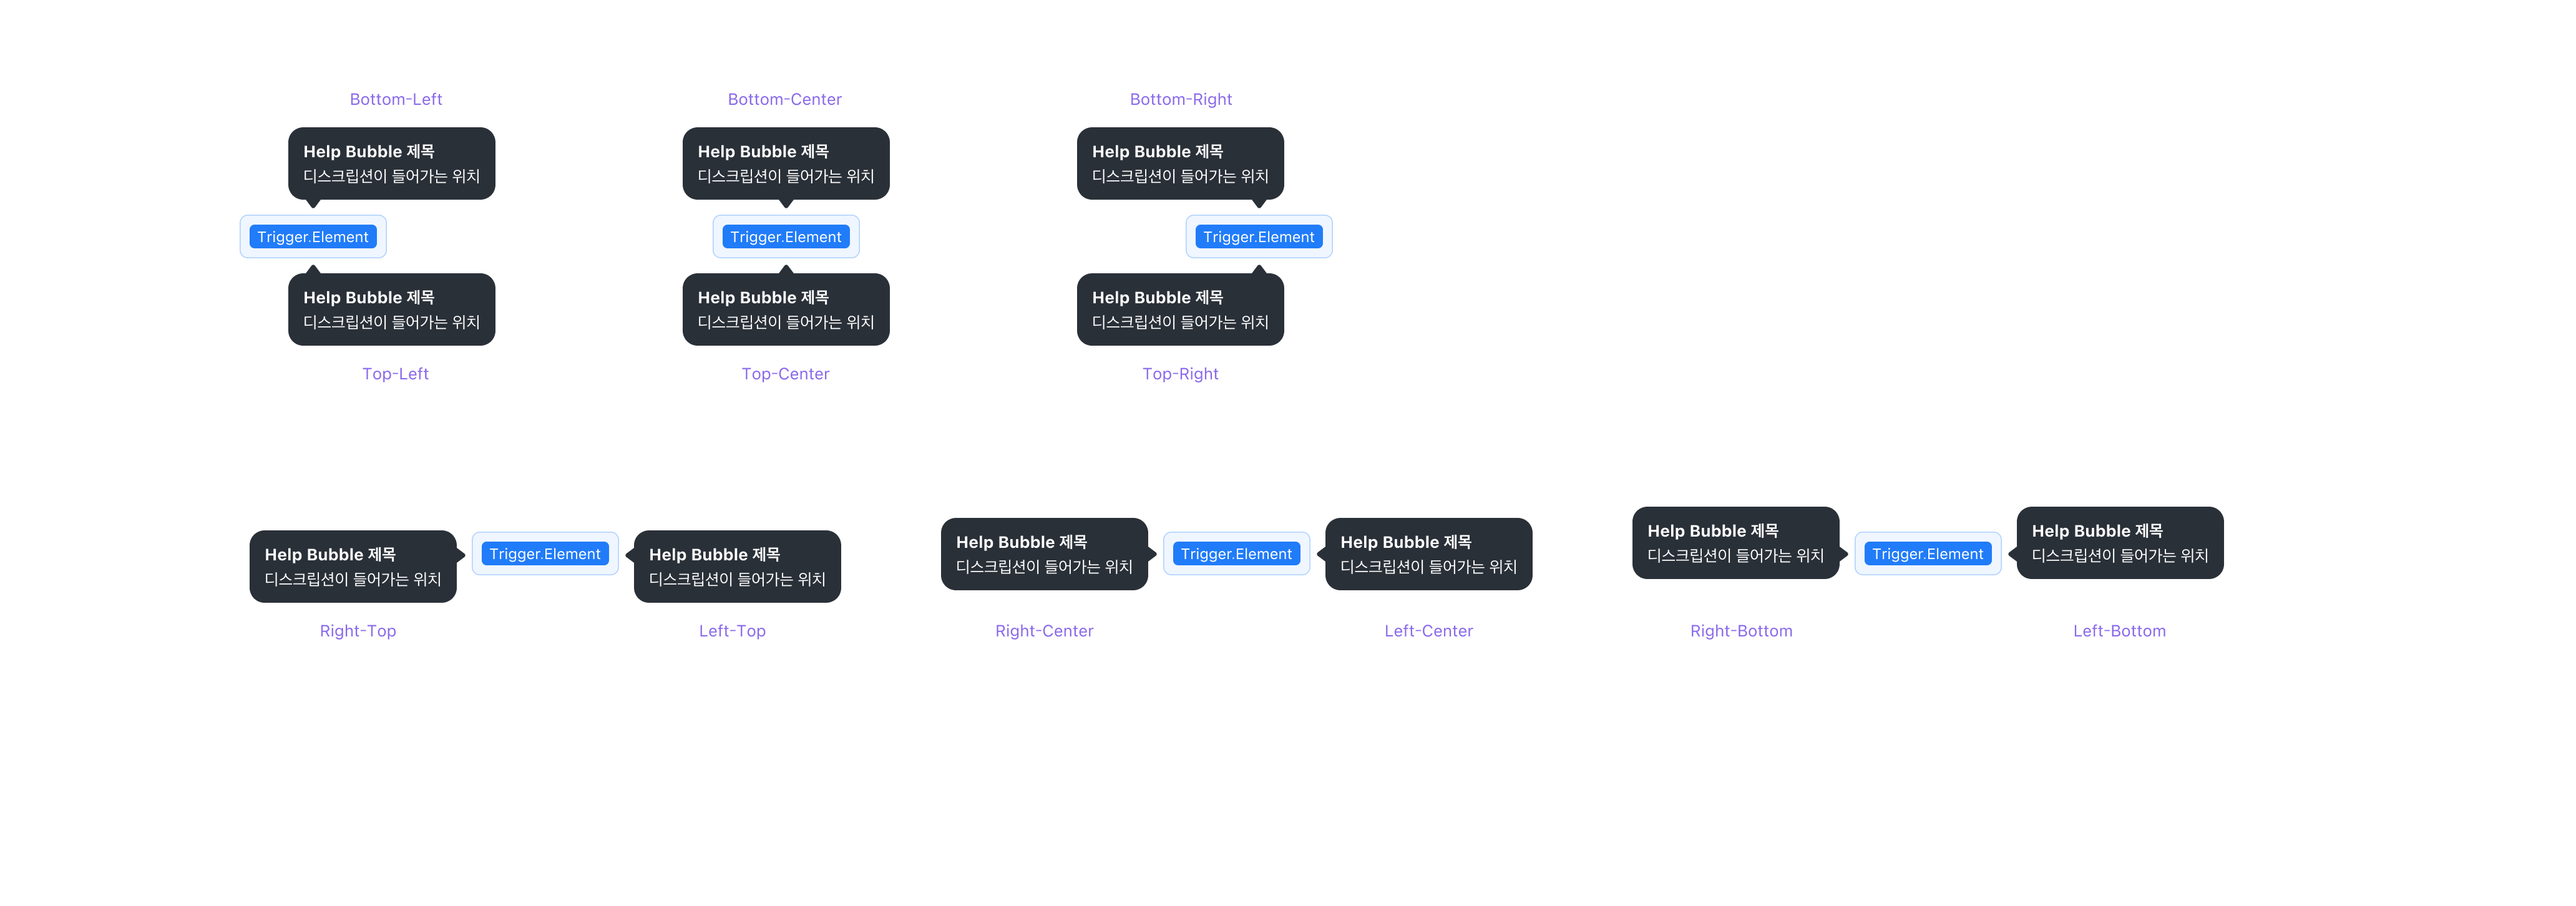The width and height of the screenshot is (2576, 906).
Task: Click the Right-Center label text
Action: coord(1044,631)
